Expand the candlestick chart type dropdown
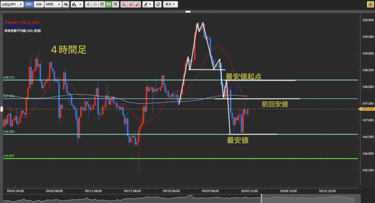This screenshot has height=203, width=375. tap(76, 4)
